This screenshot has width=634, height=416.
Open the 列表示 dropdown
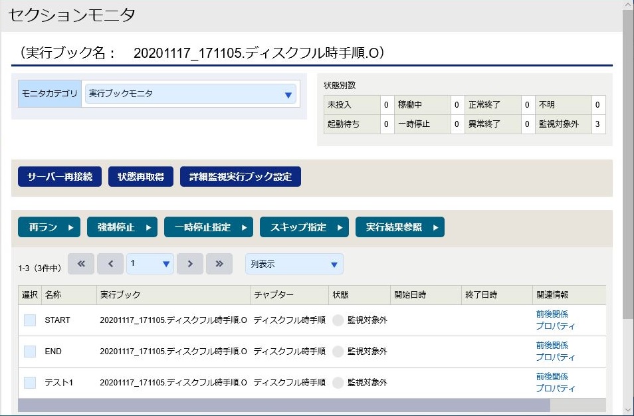click(294, 264)
